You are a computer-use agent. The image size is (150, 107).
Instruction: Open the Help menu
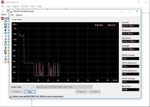tap(39, 6)
